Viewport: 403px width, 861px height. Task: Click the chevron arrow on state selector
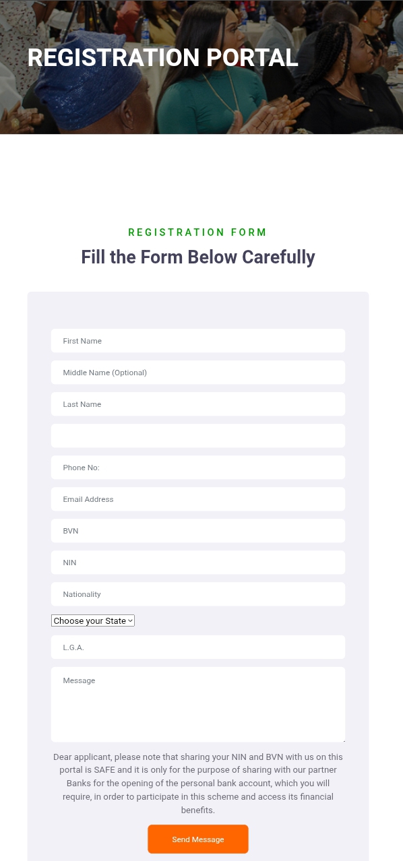(130, 620)
